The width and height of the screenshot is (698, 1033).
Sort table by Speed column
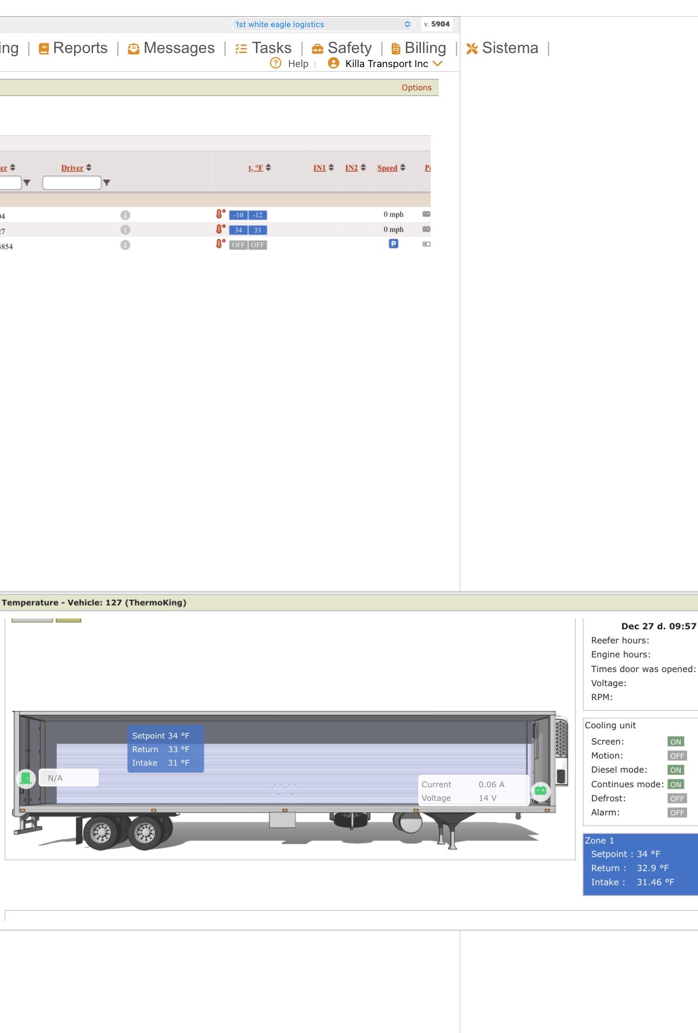click(387, 168)
